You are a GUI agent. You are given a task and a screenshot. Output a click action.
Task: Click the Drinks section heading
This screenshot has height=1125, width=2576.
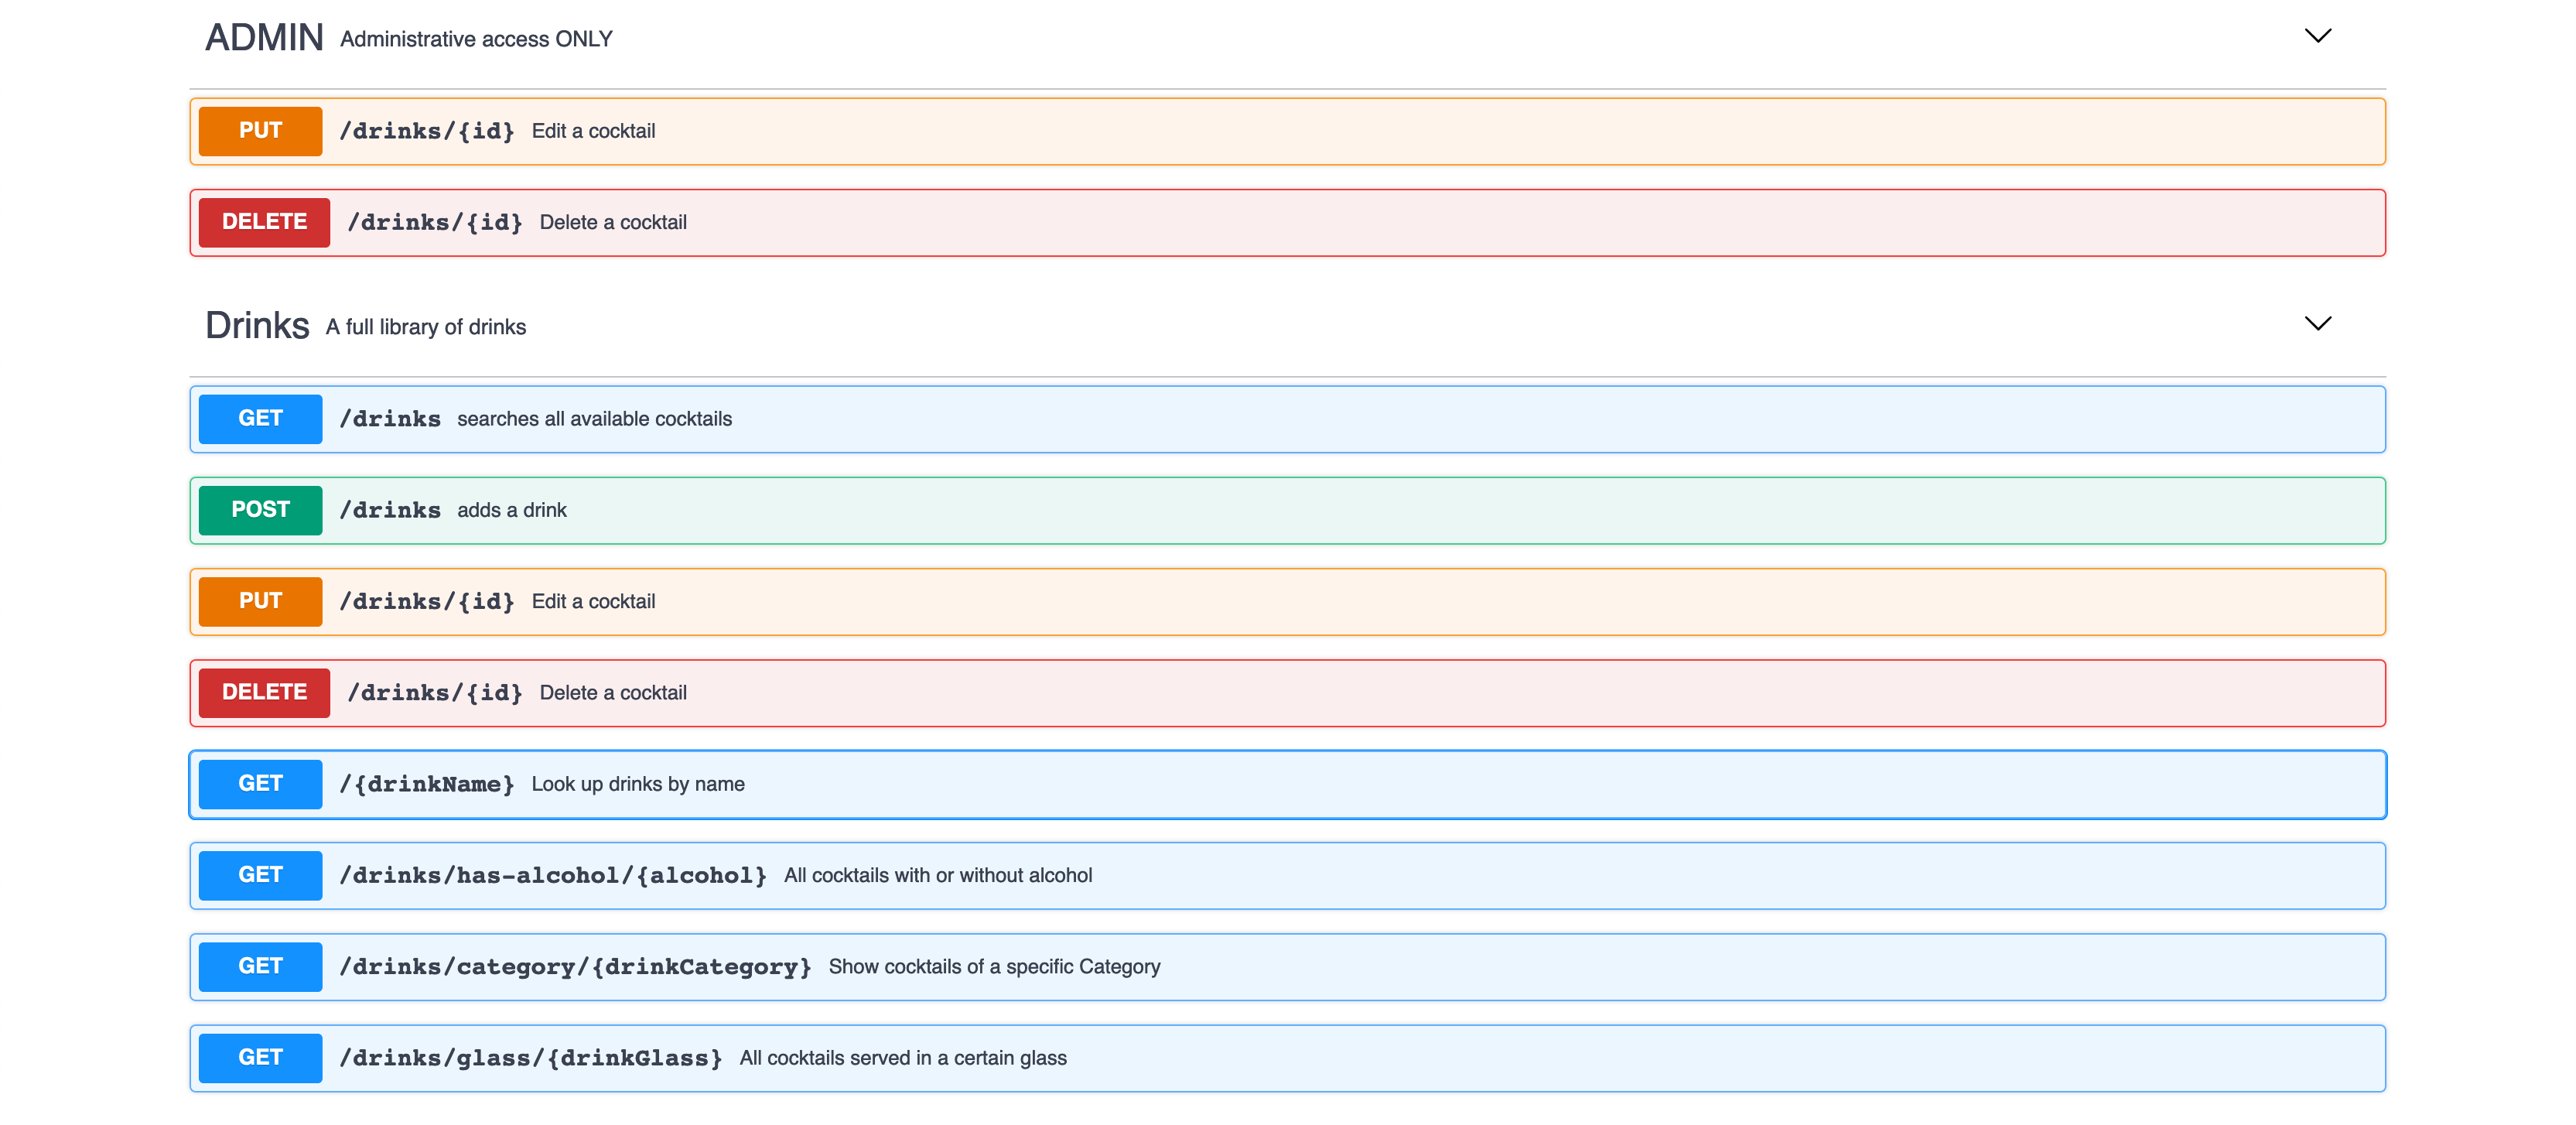257,326
